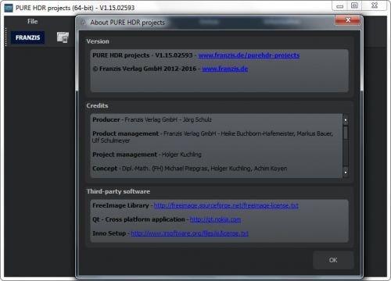The width and height of the screenshot is (391, 281).
Task: Click the 'Version' section heading
Action: (98, 41)
